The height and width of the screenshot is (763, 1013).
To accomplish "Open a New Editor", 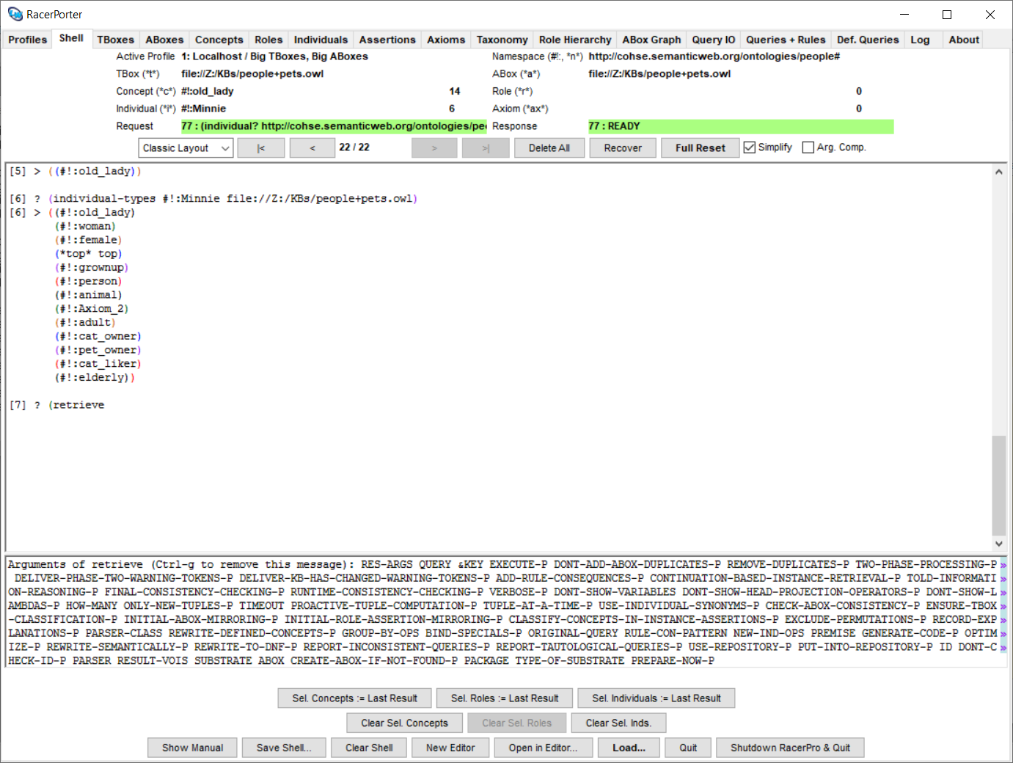I will [450, 748].
